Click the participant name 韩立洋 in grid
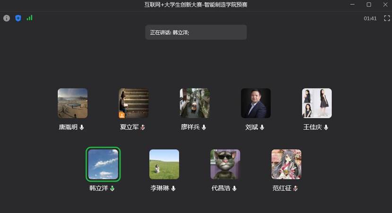 point(98,188)
